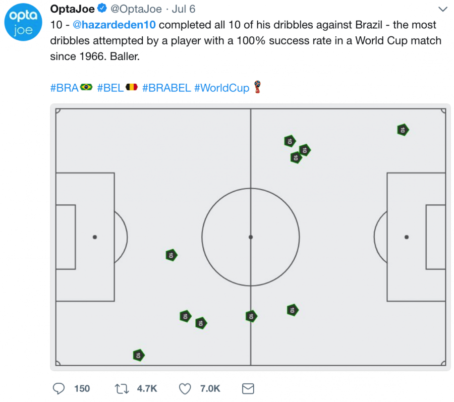Click the direct message envelope icon
The width and height of the screenshot is (454, 402).
[247, 388]
